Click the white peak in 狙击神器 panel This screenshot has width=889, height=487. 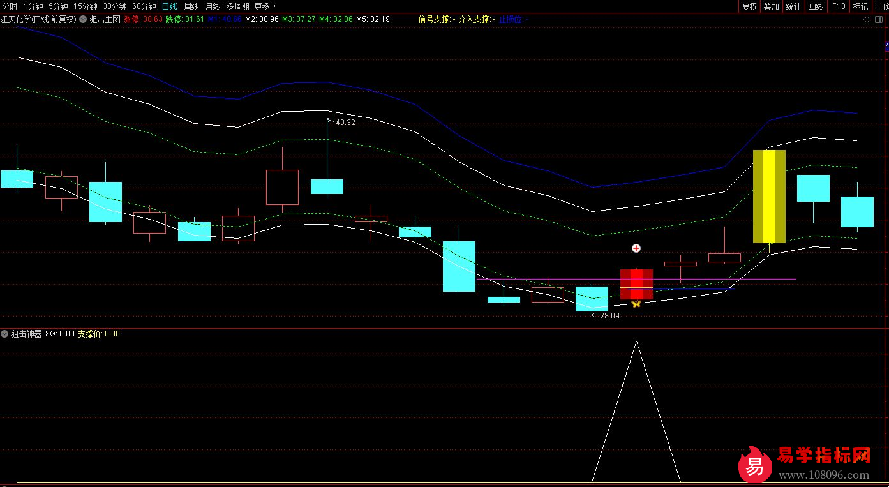636,342
